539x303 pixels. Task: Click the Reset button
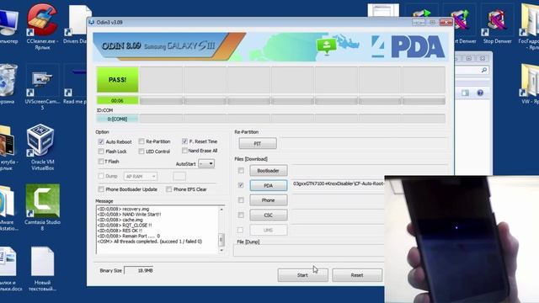357,275
